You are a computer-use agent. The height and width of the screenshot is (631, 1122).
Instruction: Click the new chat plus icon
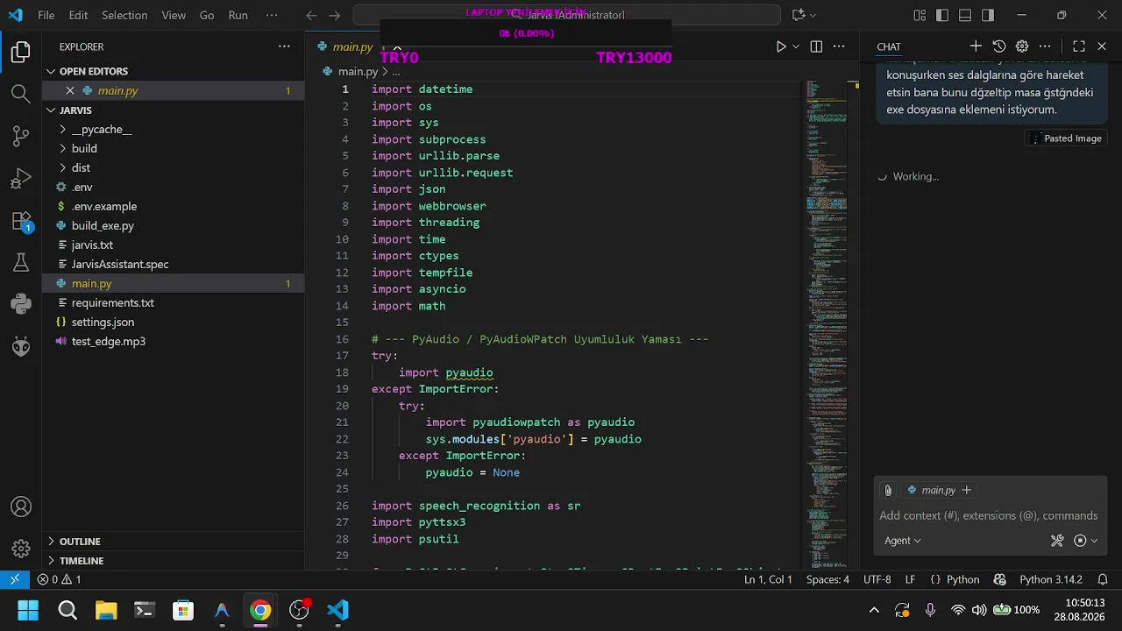pyautogui.click(x=976, y=46)
